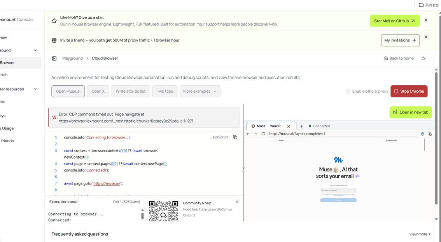Click the star icon beside "Like Moli?"
The image size is (441, 242).
pyautogui.click(x=54, y=21)
